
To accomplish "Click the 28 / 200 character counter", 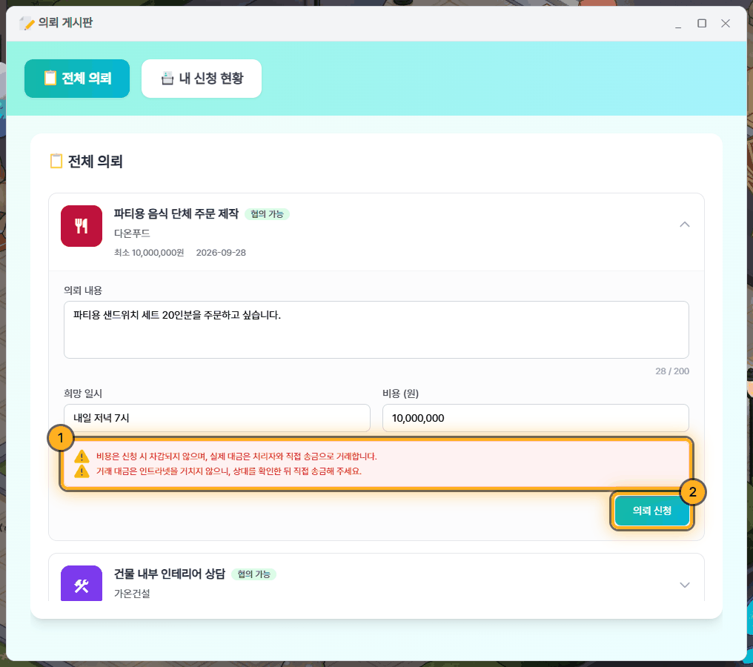I will tap(671, 371).
